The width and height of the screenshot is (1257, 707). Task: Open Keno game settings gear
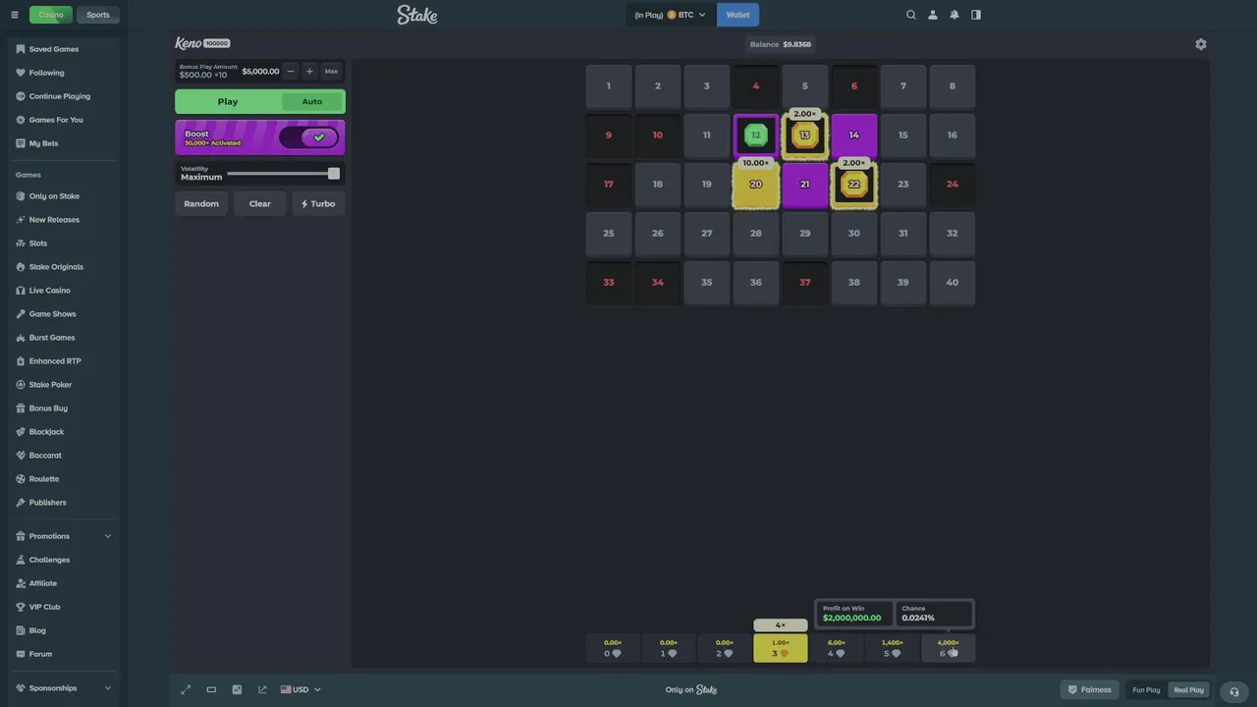(1201, 44)
